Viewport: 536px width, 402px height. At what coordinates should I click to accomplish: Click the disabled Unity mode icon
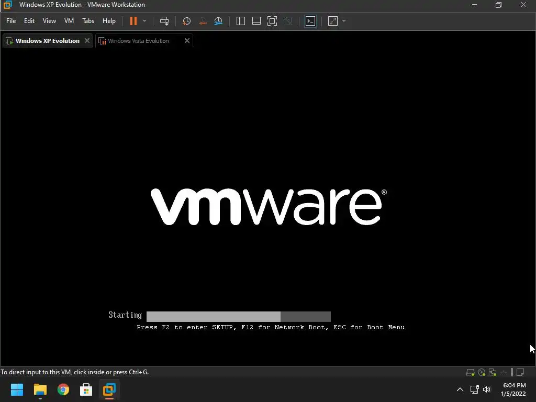click(288, 21)
